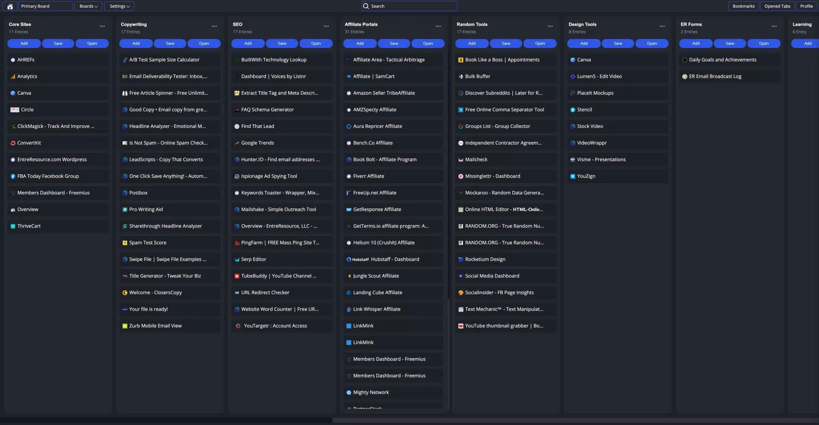
Task: Click the Lumen5 - Edit Video icon
Action: tap(573, 76)
